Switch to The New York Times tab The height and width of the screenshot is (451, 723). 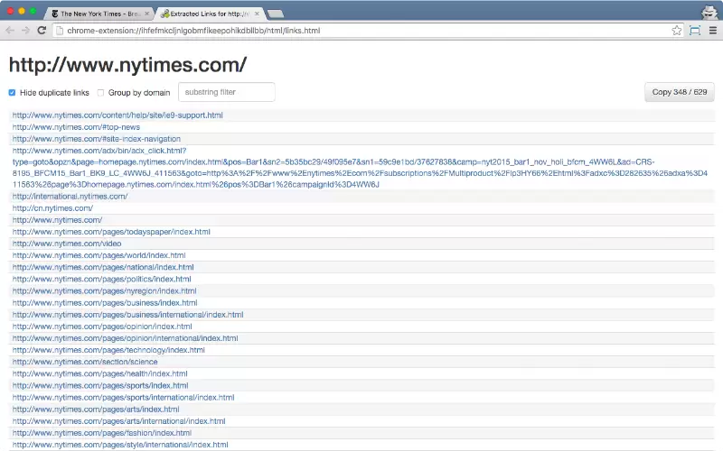click(x=99, y=14)
